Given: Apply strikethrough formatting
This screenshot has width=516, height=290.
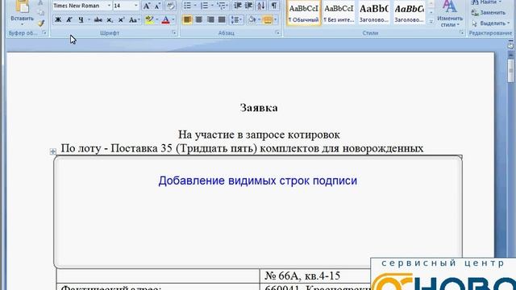Looking at the screenshot, I should click(x=98, y=20).
